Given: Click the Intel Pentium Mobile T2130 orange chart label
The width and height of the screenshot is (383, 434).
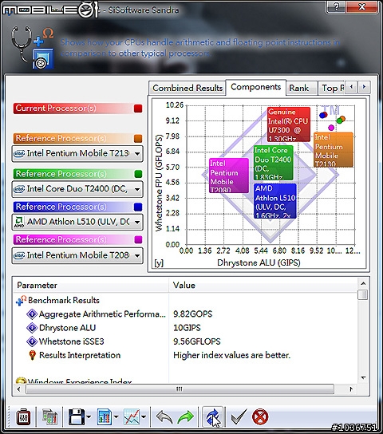Looking at the screenshot, I should tap(334, 150).
